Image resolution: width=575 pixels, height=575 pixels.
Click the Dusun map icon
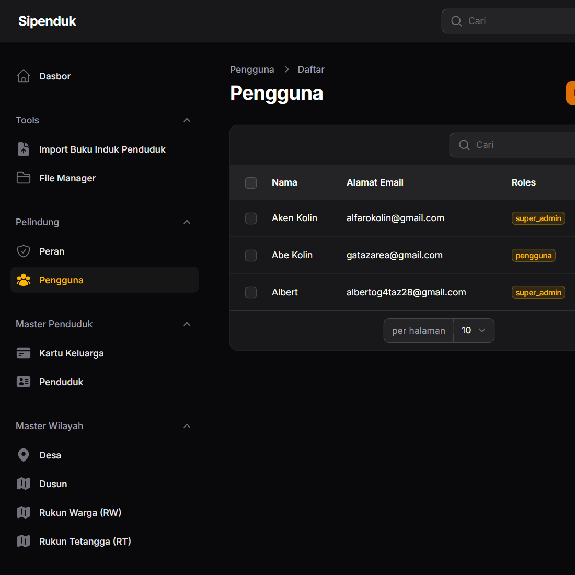click(24, 484)
